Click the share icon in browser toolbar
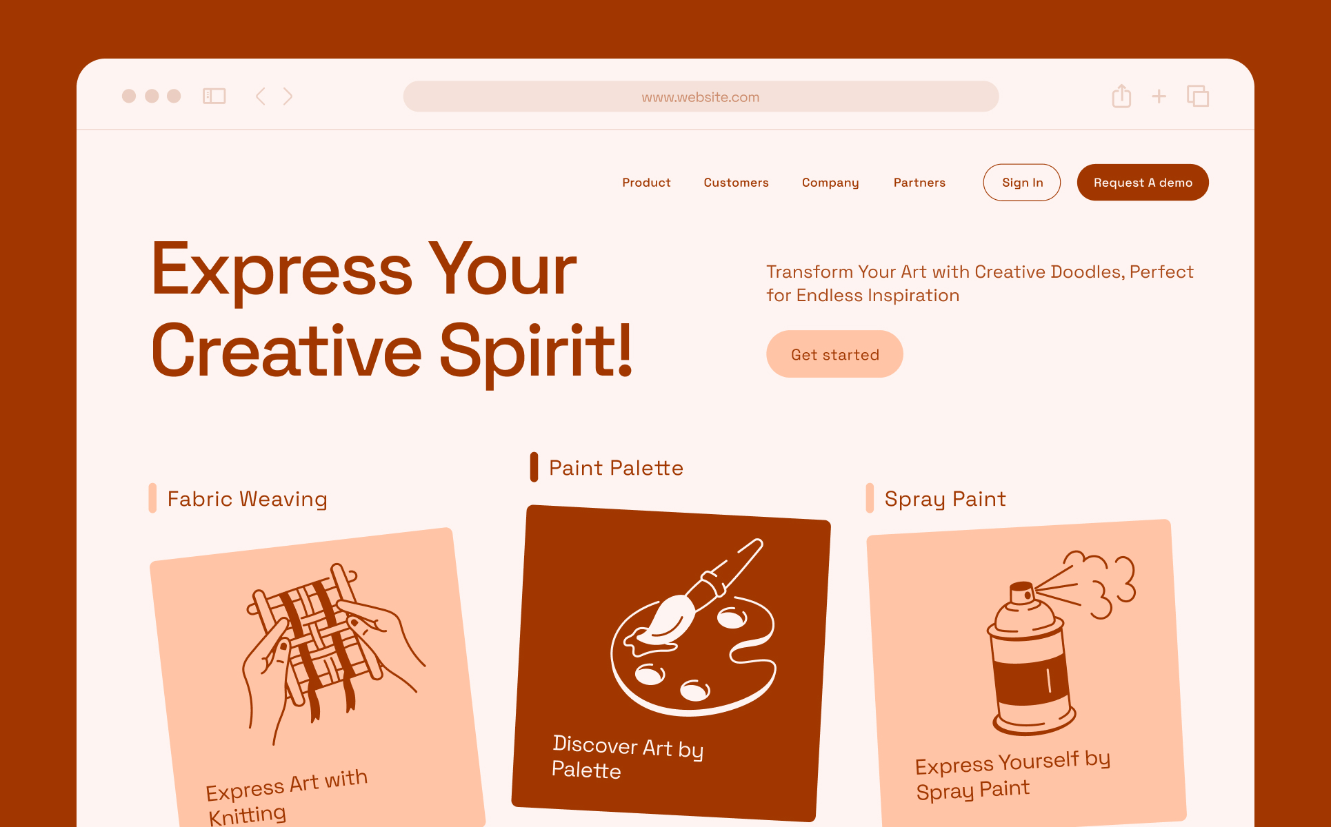Viewport: 1331px width, 827px height. point(1121,96)
